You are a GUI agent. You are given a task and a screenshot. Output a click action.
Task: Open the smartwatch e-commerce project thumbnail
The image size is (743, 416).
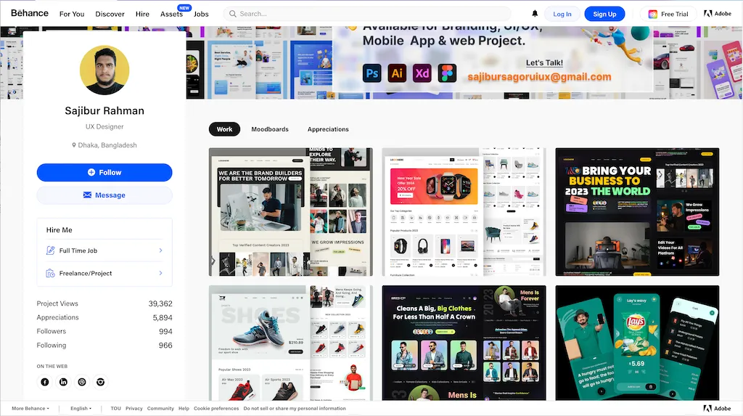coord(464,212)
